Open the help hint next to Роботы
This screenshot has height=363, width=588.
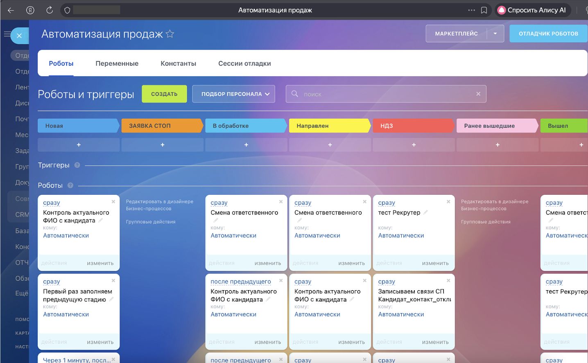click(x=70, y=185)
